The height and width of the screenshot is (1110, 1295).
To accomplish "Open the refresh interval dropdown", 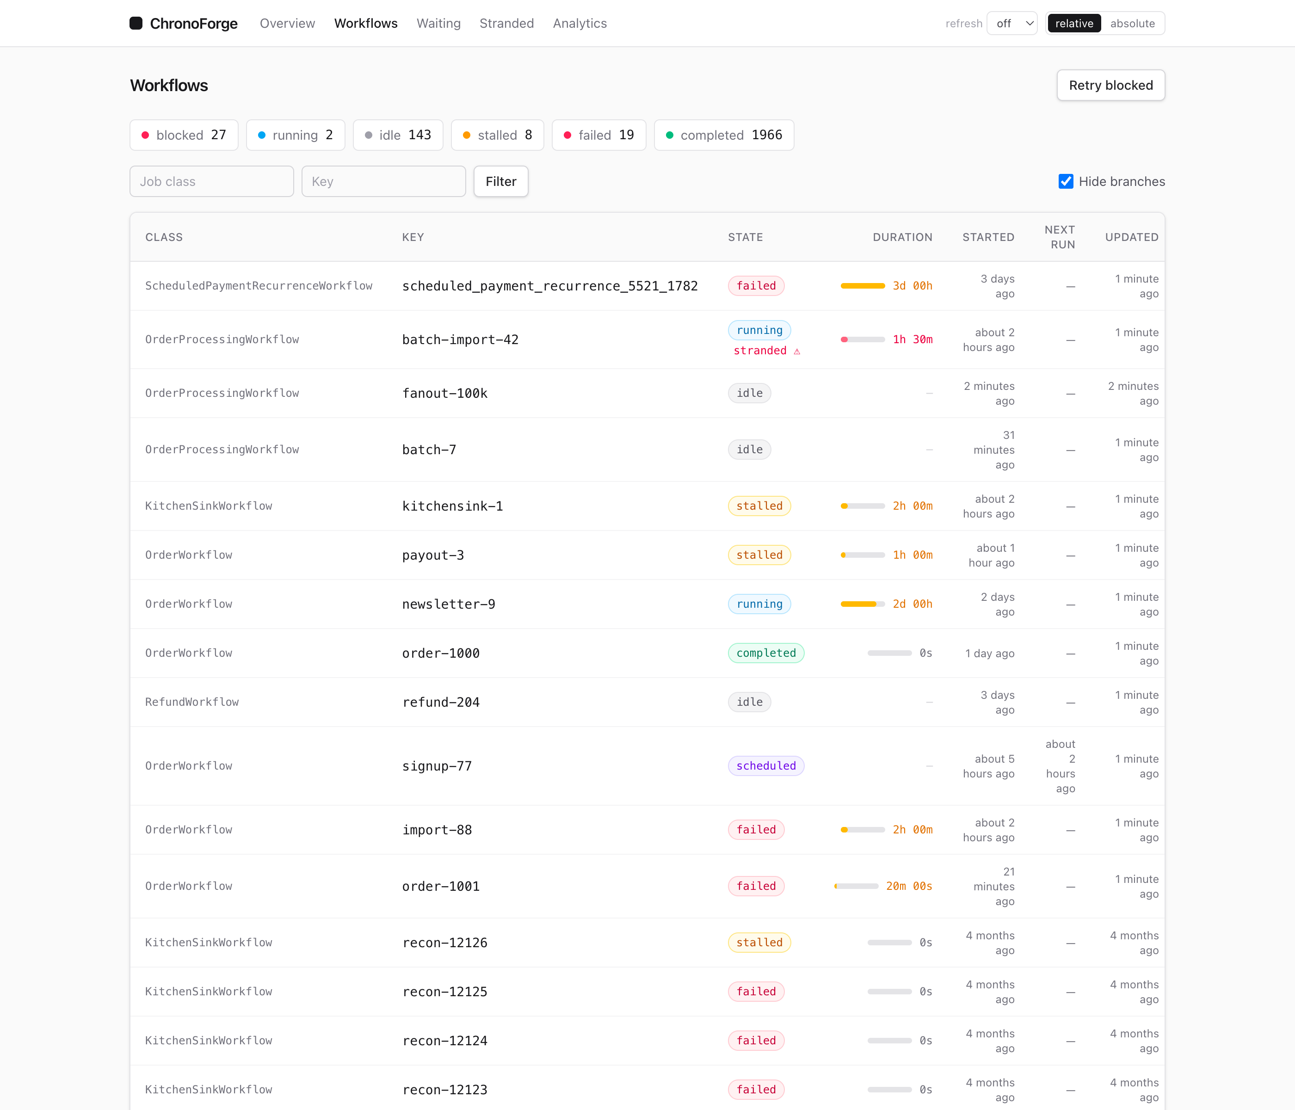I will click(x=1012, y=23).
